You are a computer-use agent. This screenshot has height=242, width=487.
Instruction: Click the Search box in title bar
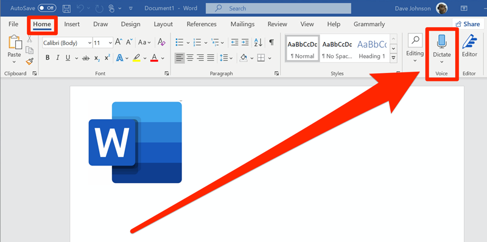(x=278, y=9)
